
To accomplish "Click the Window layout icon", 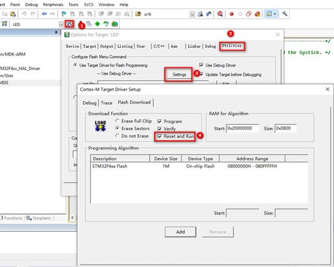I will pyautogui.click(x=269, y=14).
